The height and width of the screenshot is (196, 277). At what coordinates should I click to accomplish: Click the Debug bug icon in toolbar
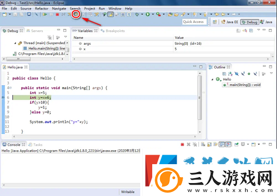[137, 14]
